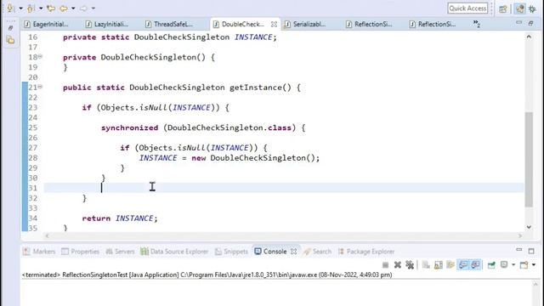The image size is (544, 306).
Task: Click the Clear Console icon
Action: tap(426, 265)
